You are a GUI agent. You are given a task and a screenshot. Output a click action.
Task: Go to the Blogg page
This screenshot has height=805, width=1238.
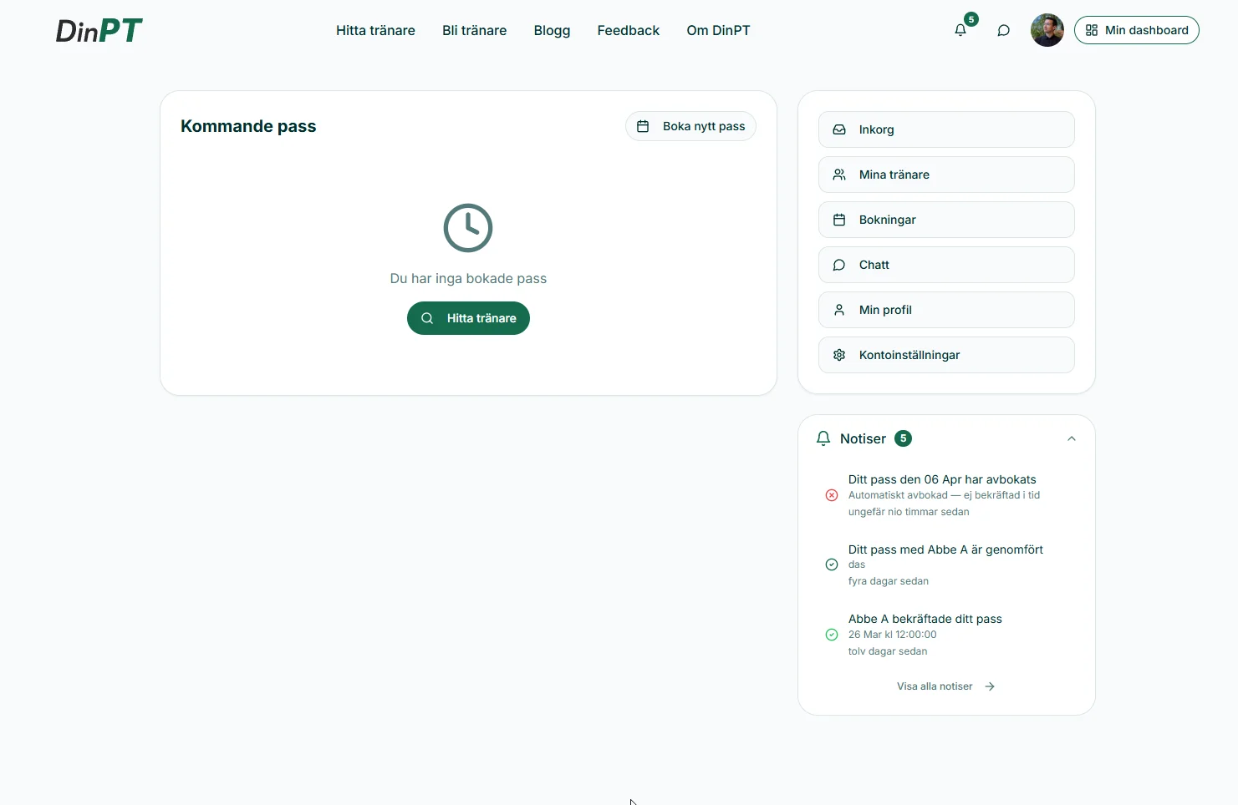552,30
